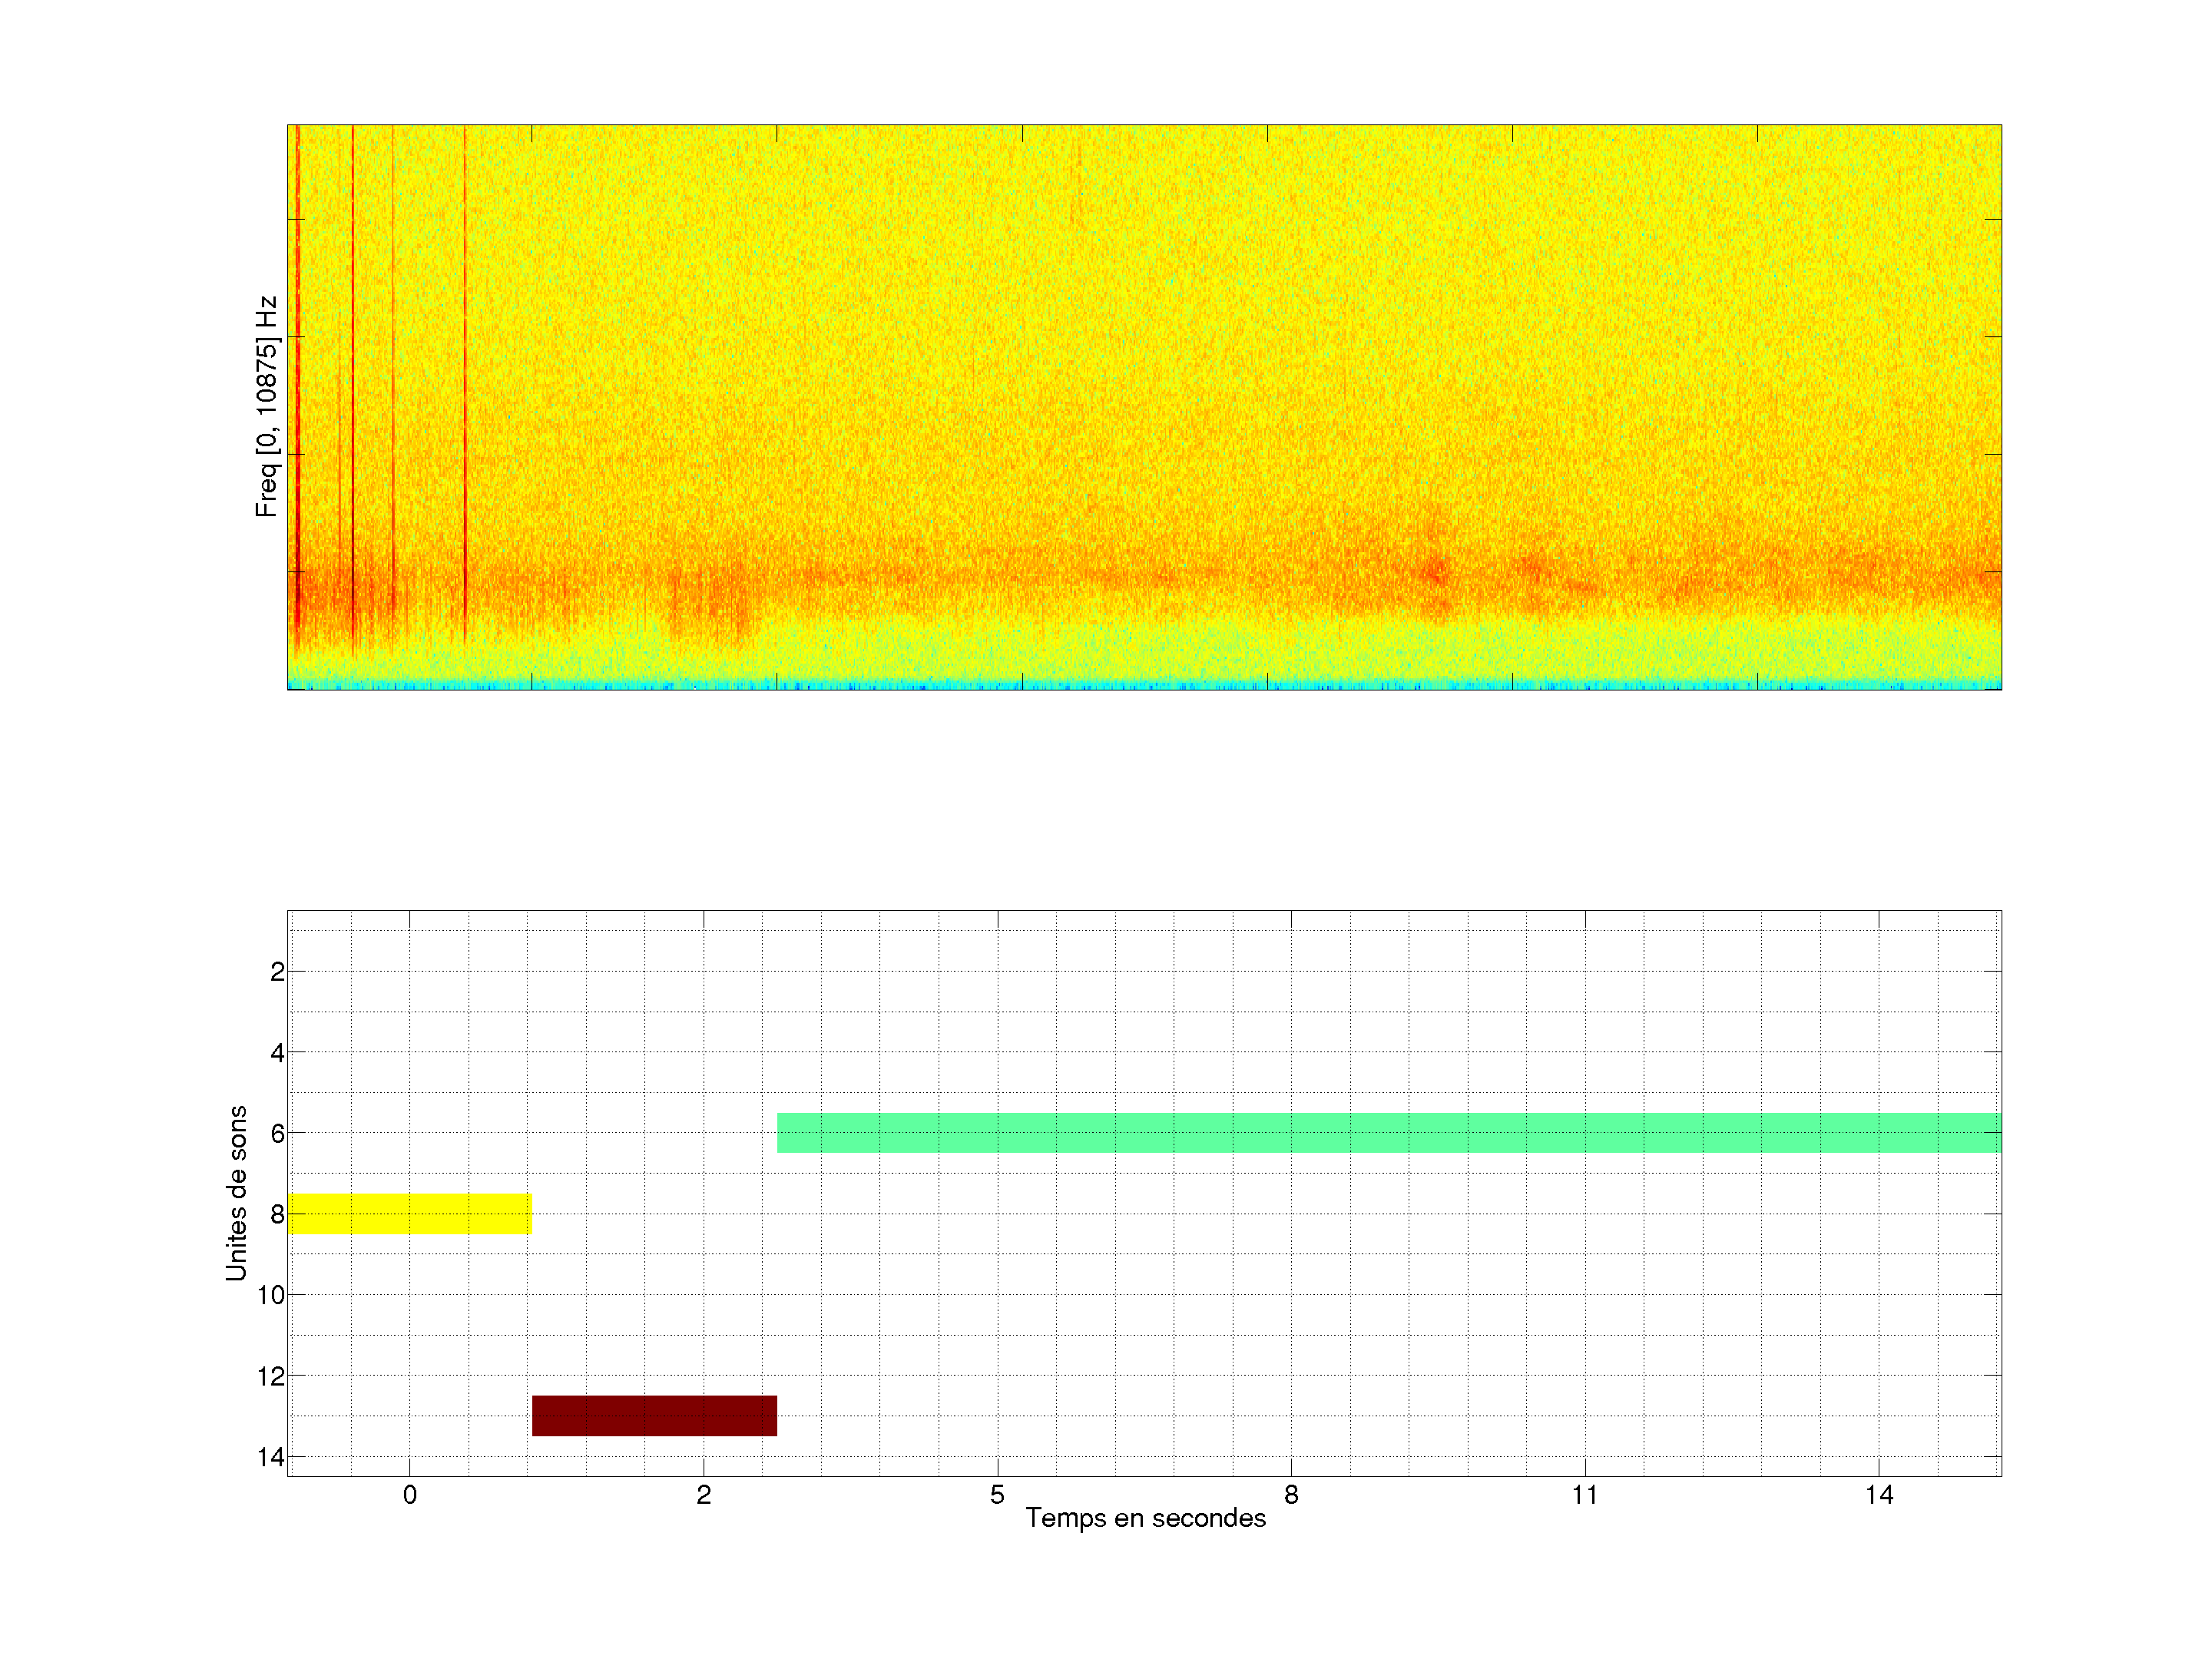Click x-axis tick label 5
Image resolution: width=2212 pixels, height=1659 pixels.
(x=997, y=1495)
